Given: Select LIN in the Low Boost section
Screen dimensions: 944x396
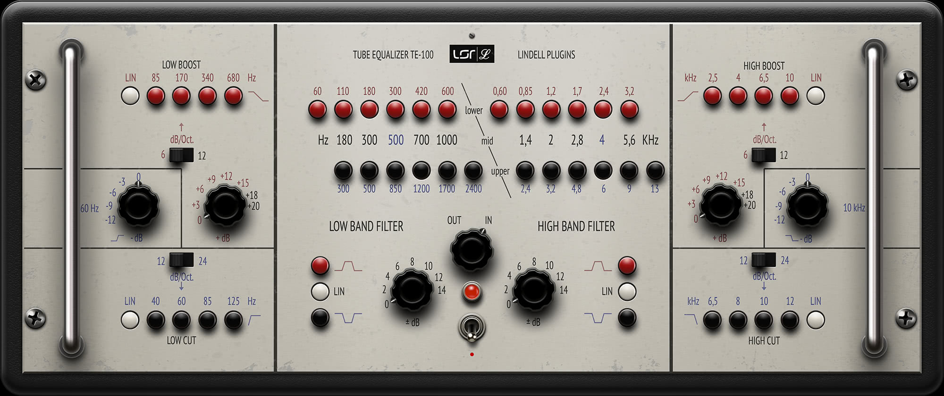Looking at the screenshot, I should 130,96.
